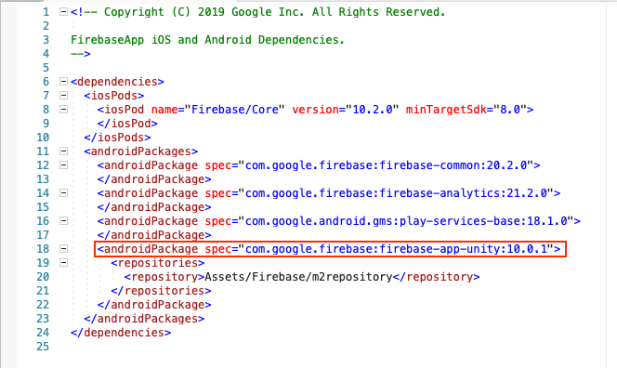617x368 pixels.
Task: Click the opening <iosPods> tag
Action: click(114, 96)
